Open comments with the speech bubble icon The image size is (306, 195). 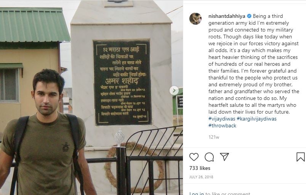point(209,157)
